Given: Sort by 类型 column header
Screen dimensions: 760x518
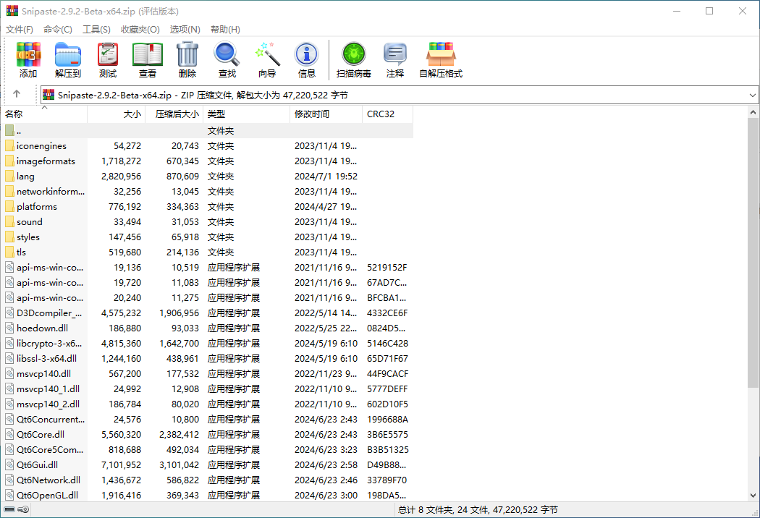Looking at the screenshot, I should tap(247, 114).
